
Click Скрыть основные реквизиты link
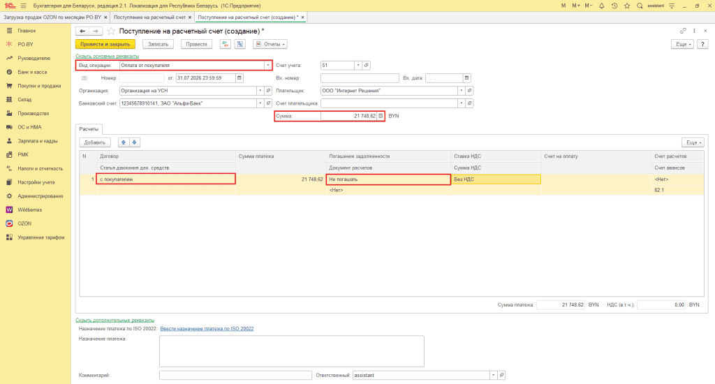[107, 56]
